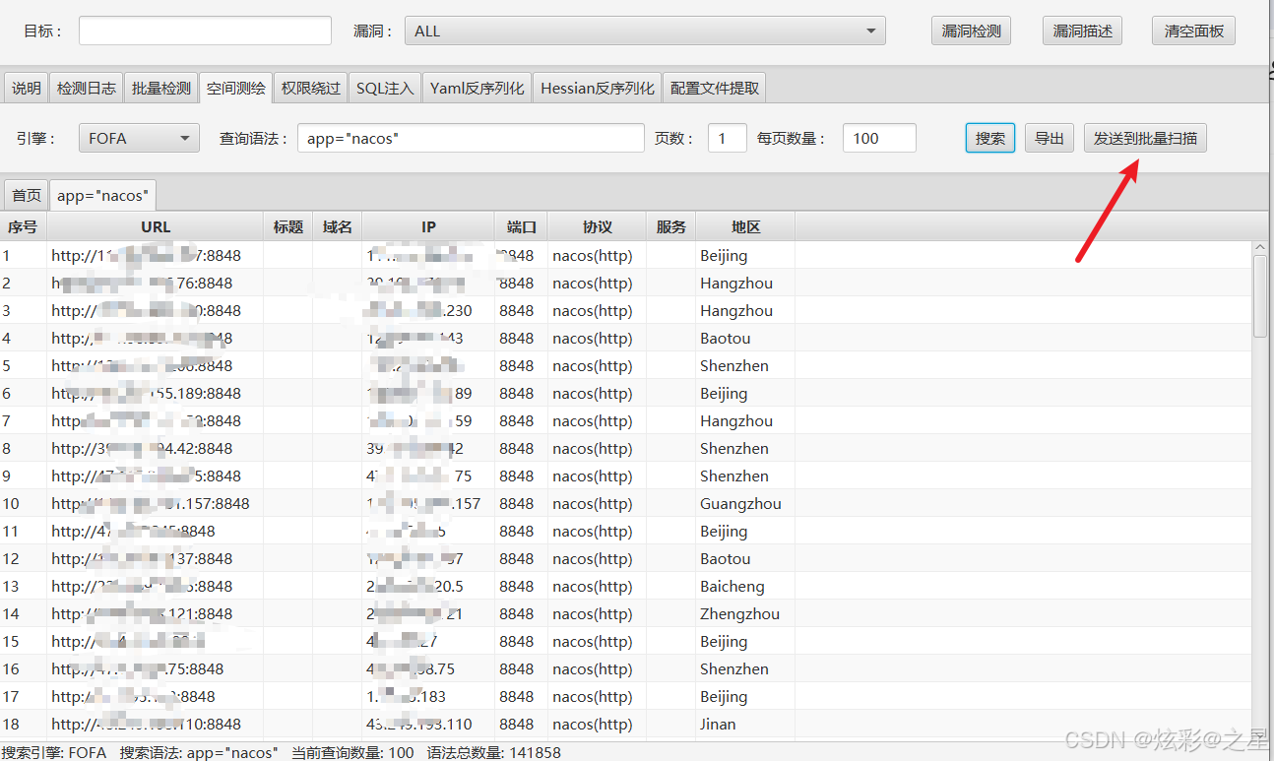Viewport: 1274px width, 761px height.
Task: Expand the FOFA engine dropdown
Action: coord(139,138)
